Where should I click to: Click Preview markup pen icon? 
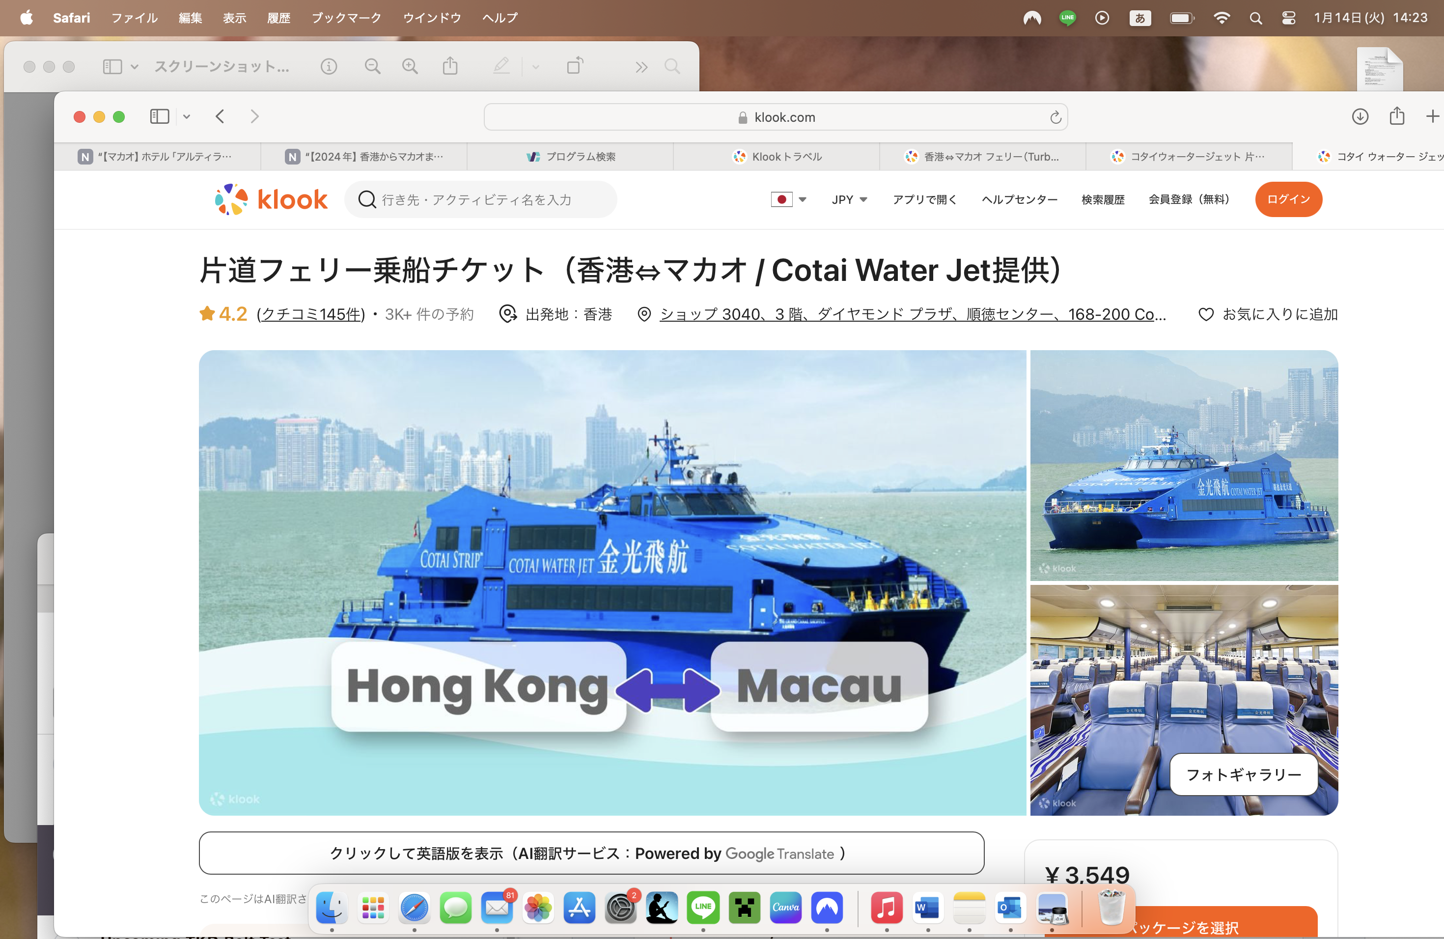coord(501,65)
